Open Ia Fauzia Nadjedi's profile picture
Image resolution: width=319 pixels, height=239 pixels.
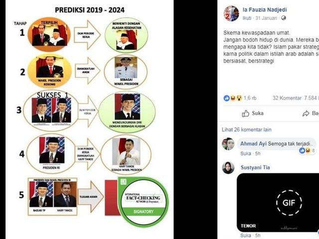tap(231, 13)
